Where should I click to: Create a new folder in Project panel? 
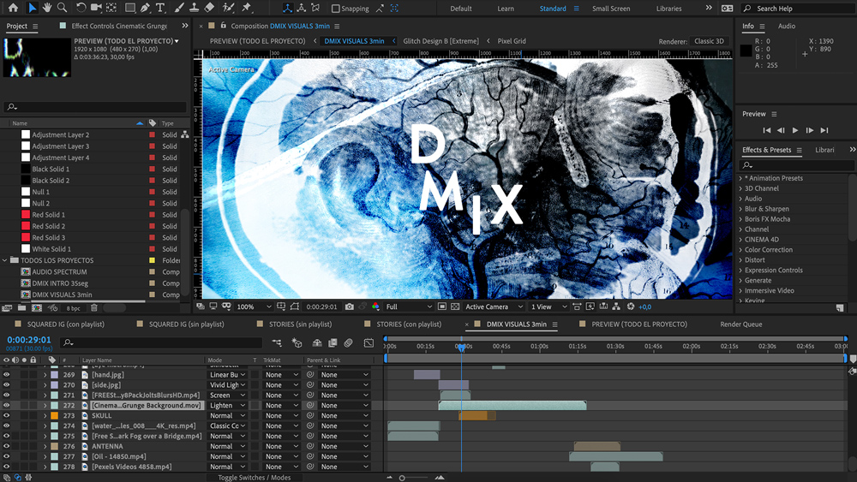pyautogui.click(x=22, y=308)
